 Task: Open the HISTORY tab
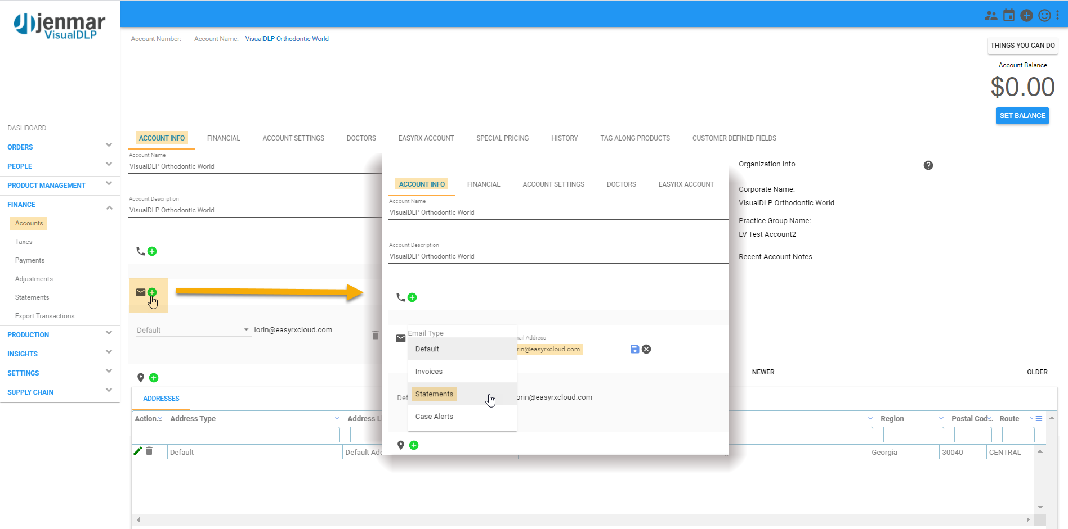tap(565, 138)
